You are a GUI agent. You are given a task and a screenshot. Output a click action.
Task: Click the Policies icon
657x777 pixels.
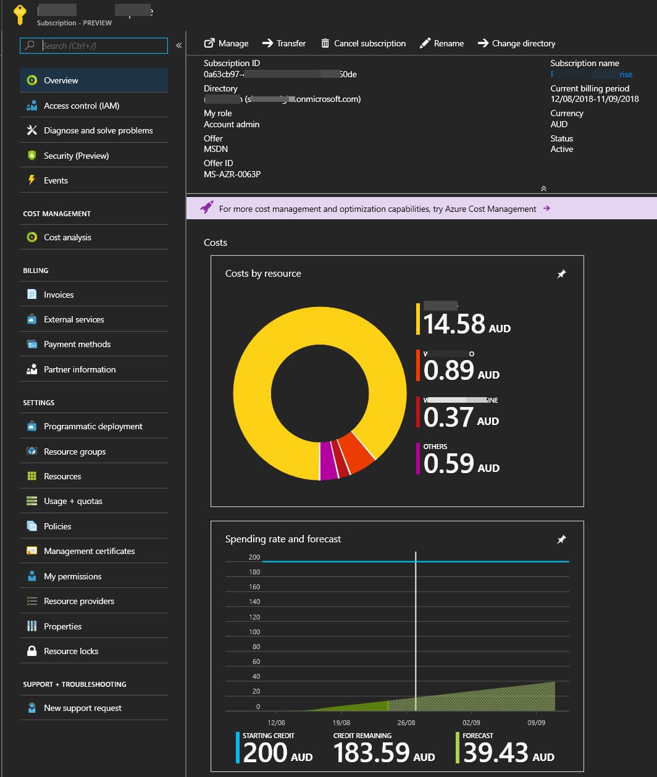tap(32, 526)
